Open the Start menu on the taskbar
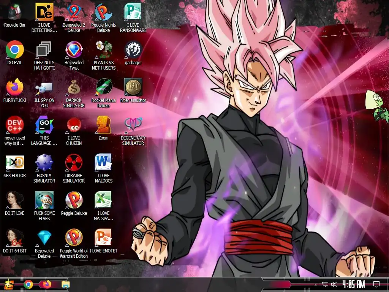This screenshot has width=389, height=292. (9, 284)
